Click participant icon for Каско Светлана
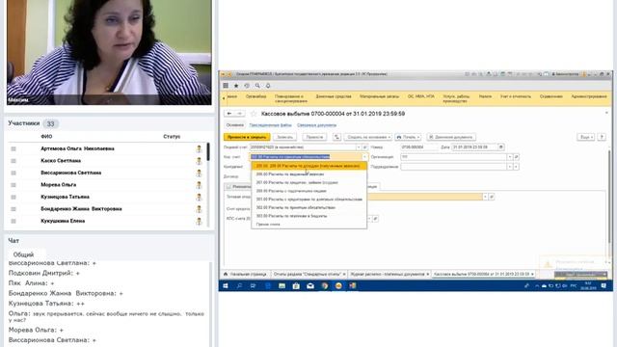Image resolution: width=617 pixels, height=347 pixels. tap(200, 161)
